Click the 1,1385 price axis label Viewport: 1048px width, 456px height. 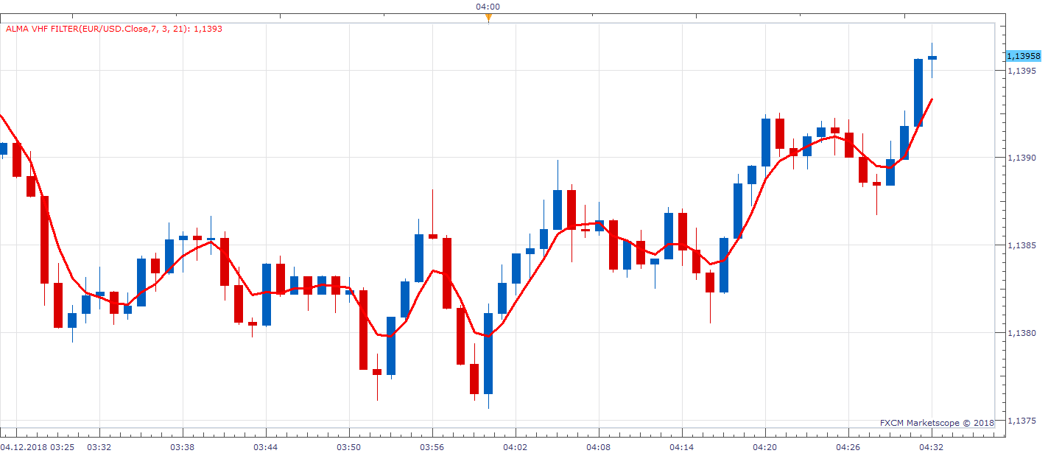tap(1021, 245)
